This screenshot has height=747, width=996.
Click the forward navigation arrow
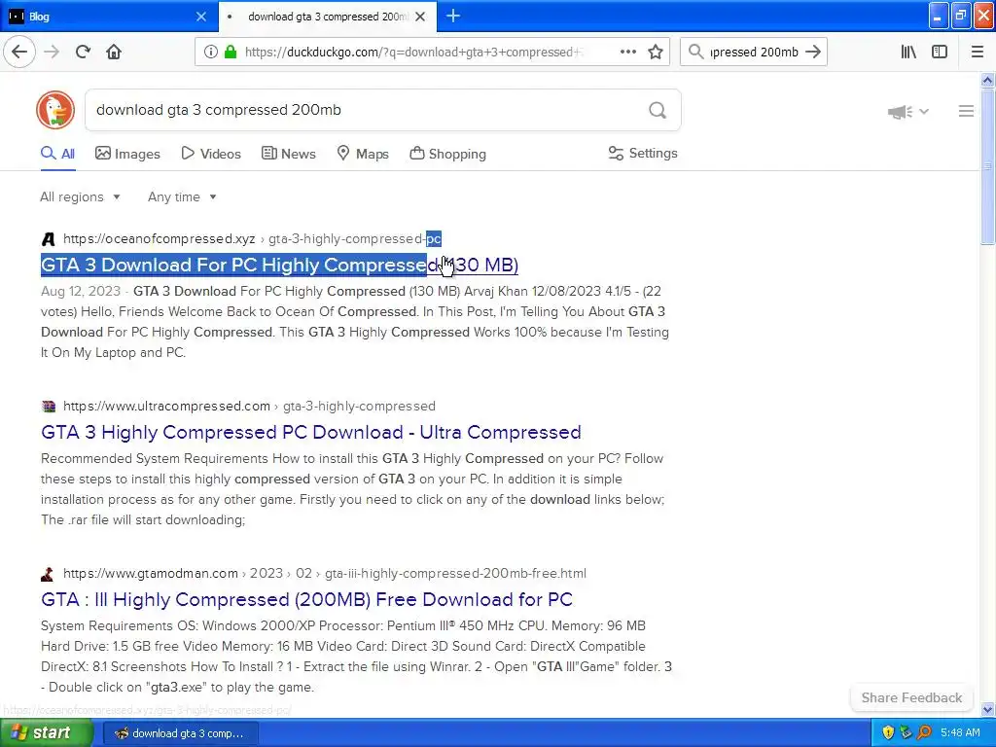click(52, 52)
